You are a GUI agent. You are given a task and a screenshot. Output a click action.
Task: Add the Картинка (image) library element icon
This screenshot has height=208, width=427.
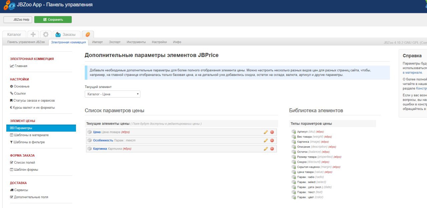tap(294, 142)
